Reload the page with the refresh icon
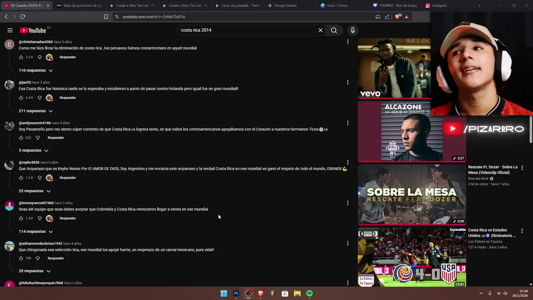Viewport: 533px width, 300px height. (22, 17)
